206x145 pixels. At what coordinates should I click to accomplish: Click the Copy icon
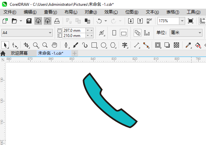click(x=78, y=21)
